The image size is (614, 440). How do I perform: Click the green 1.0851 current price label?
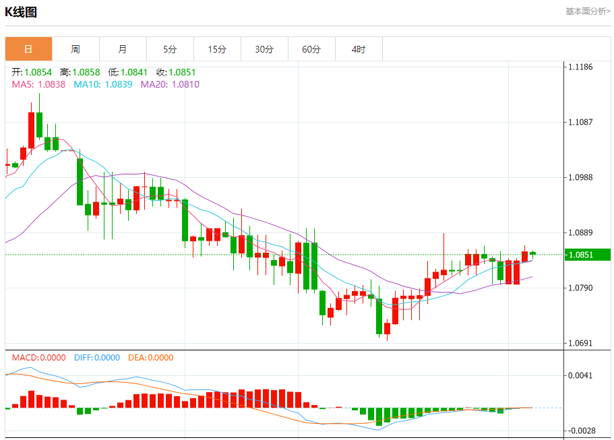(x=587, y=255)
